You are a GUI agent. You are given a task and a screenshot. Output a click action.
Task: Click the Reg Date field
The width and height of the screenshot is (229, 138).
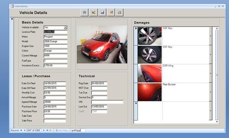pyautogui.click(x=99, y=83)
